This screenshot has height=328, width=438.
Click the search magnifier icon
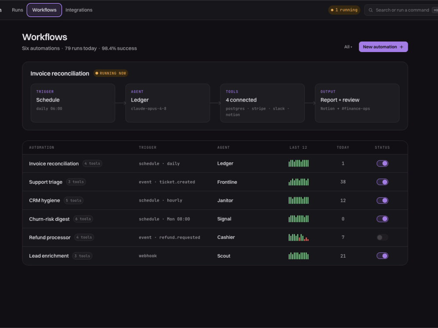coord(371,10)
